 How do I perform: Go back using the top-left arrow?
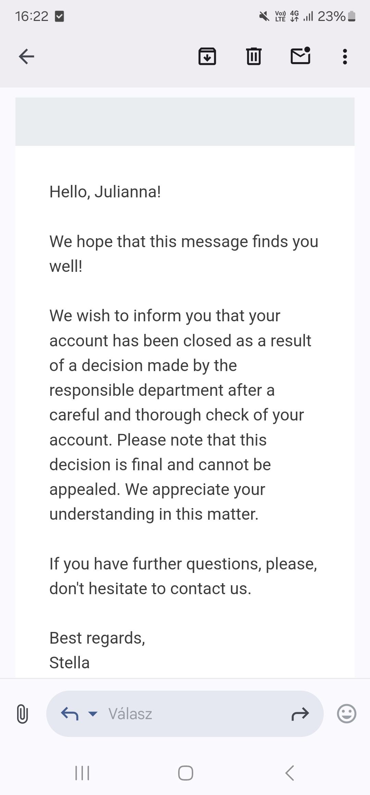tap(26, 57)
